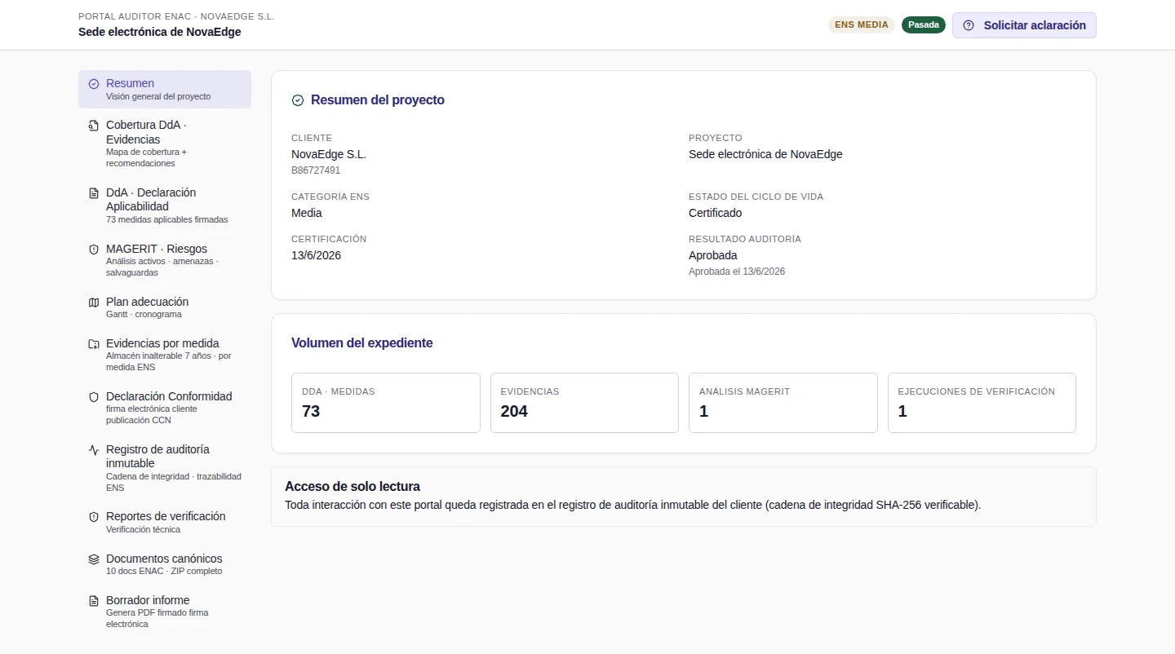
Task: Open Borrador informe section
Action: [x=165, y=612]
